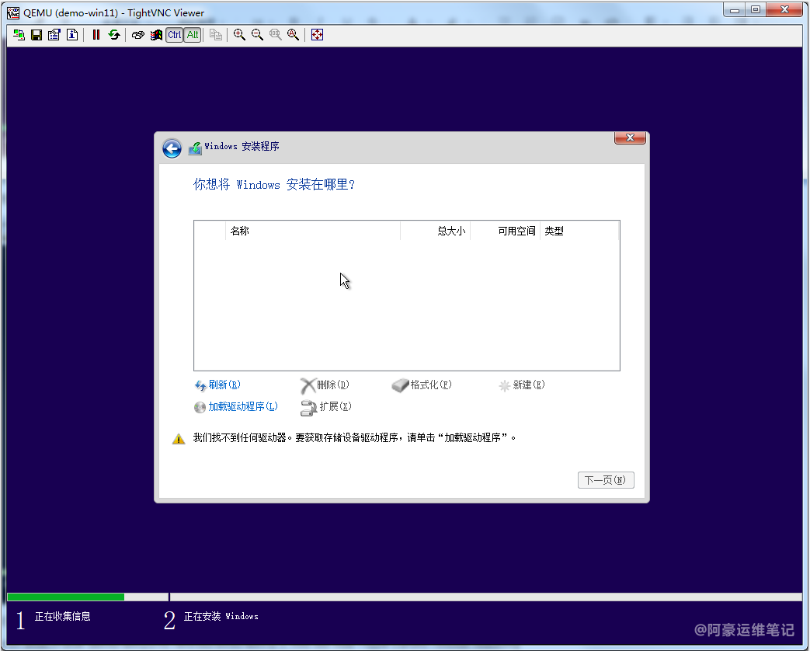Click the 名称 column header
810x651 pixels.
240,232
